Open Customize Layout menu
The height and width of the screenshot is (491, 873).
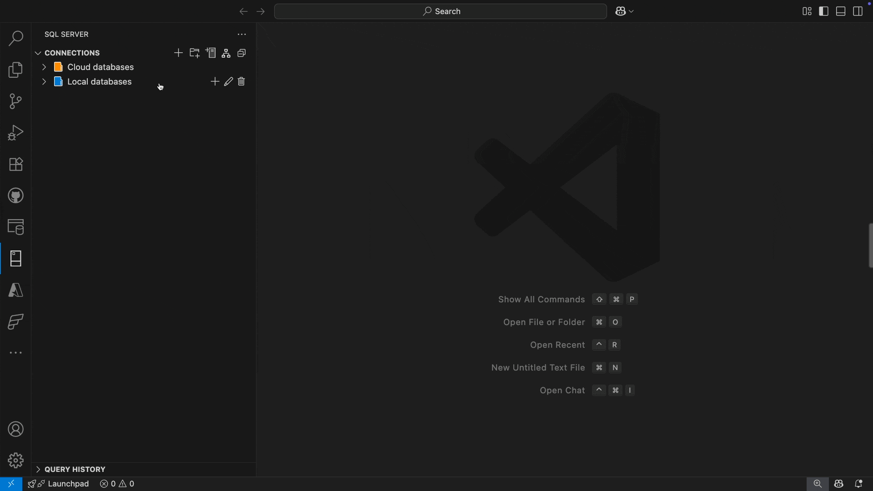tap(807, 11)
